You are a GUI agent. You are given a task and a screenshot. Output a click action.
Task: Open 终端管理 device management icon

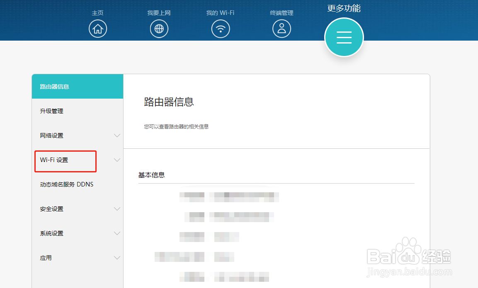pyautogui.click(x=281, y=29)
